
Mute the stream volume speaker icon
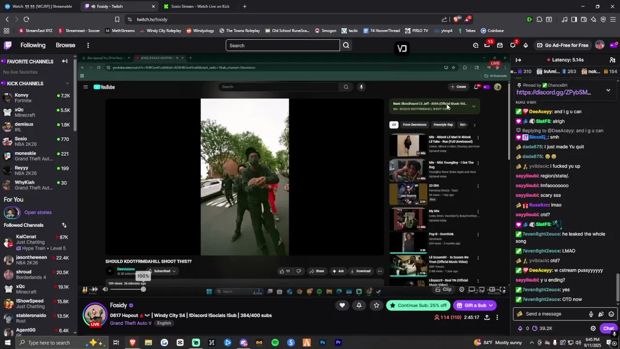pyautogui.click(x=105, y=289)
